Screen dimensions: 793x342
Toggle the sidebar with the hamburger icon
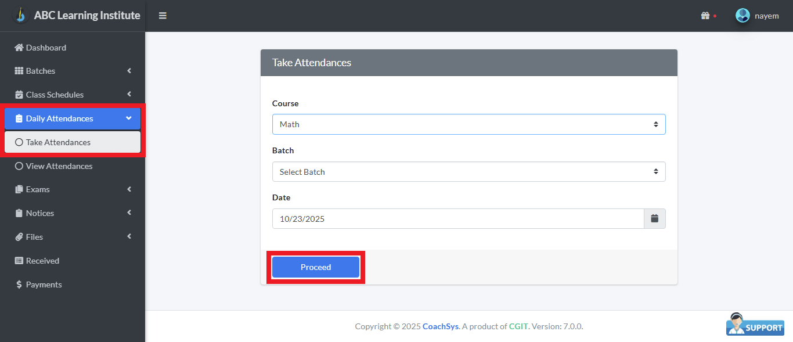(163, 15)
